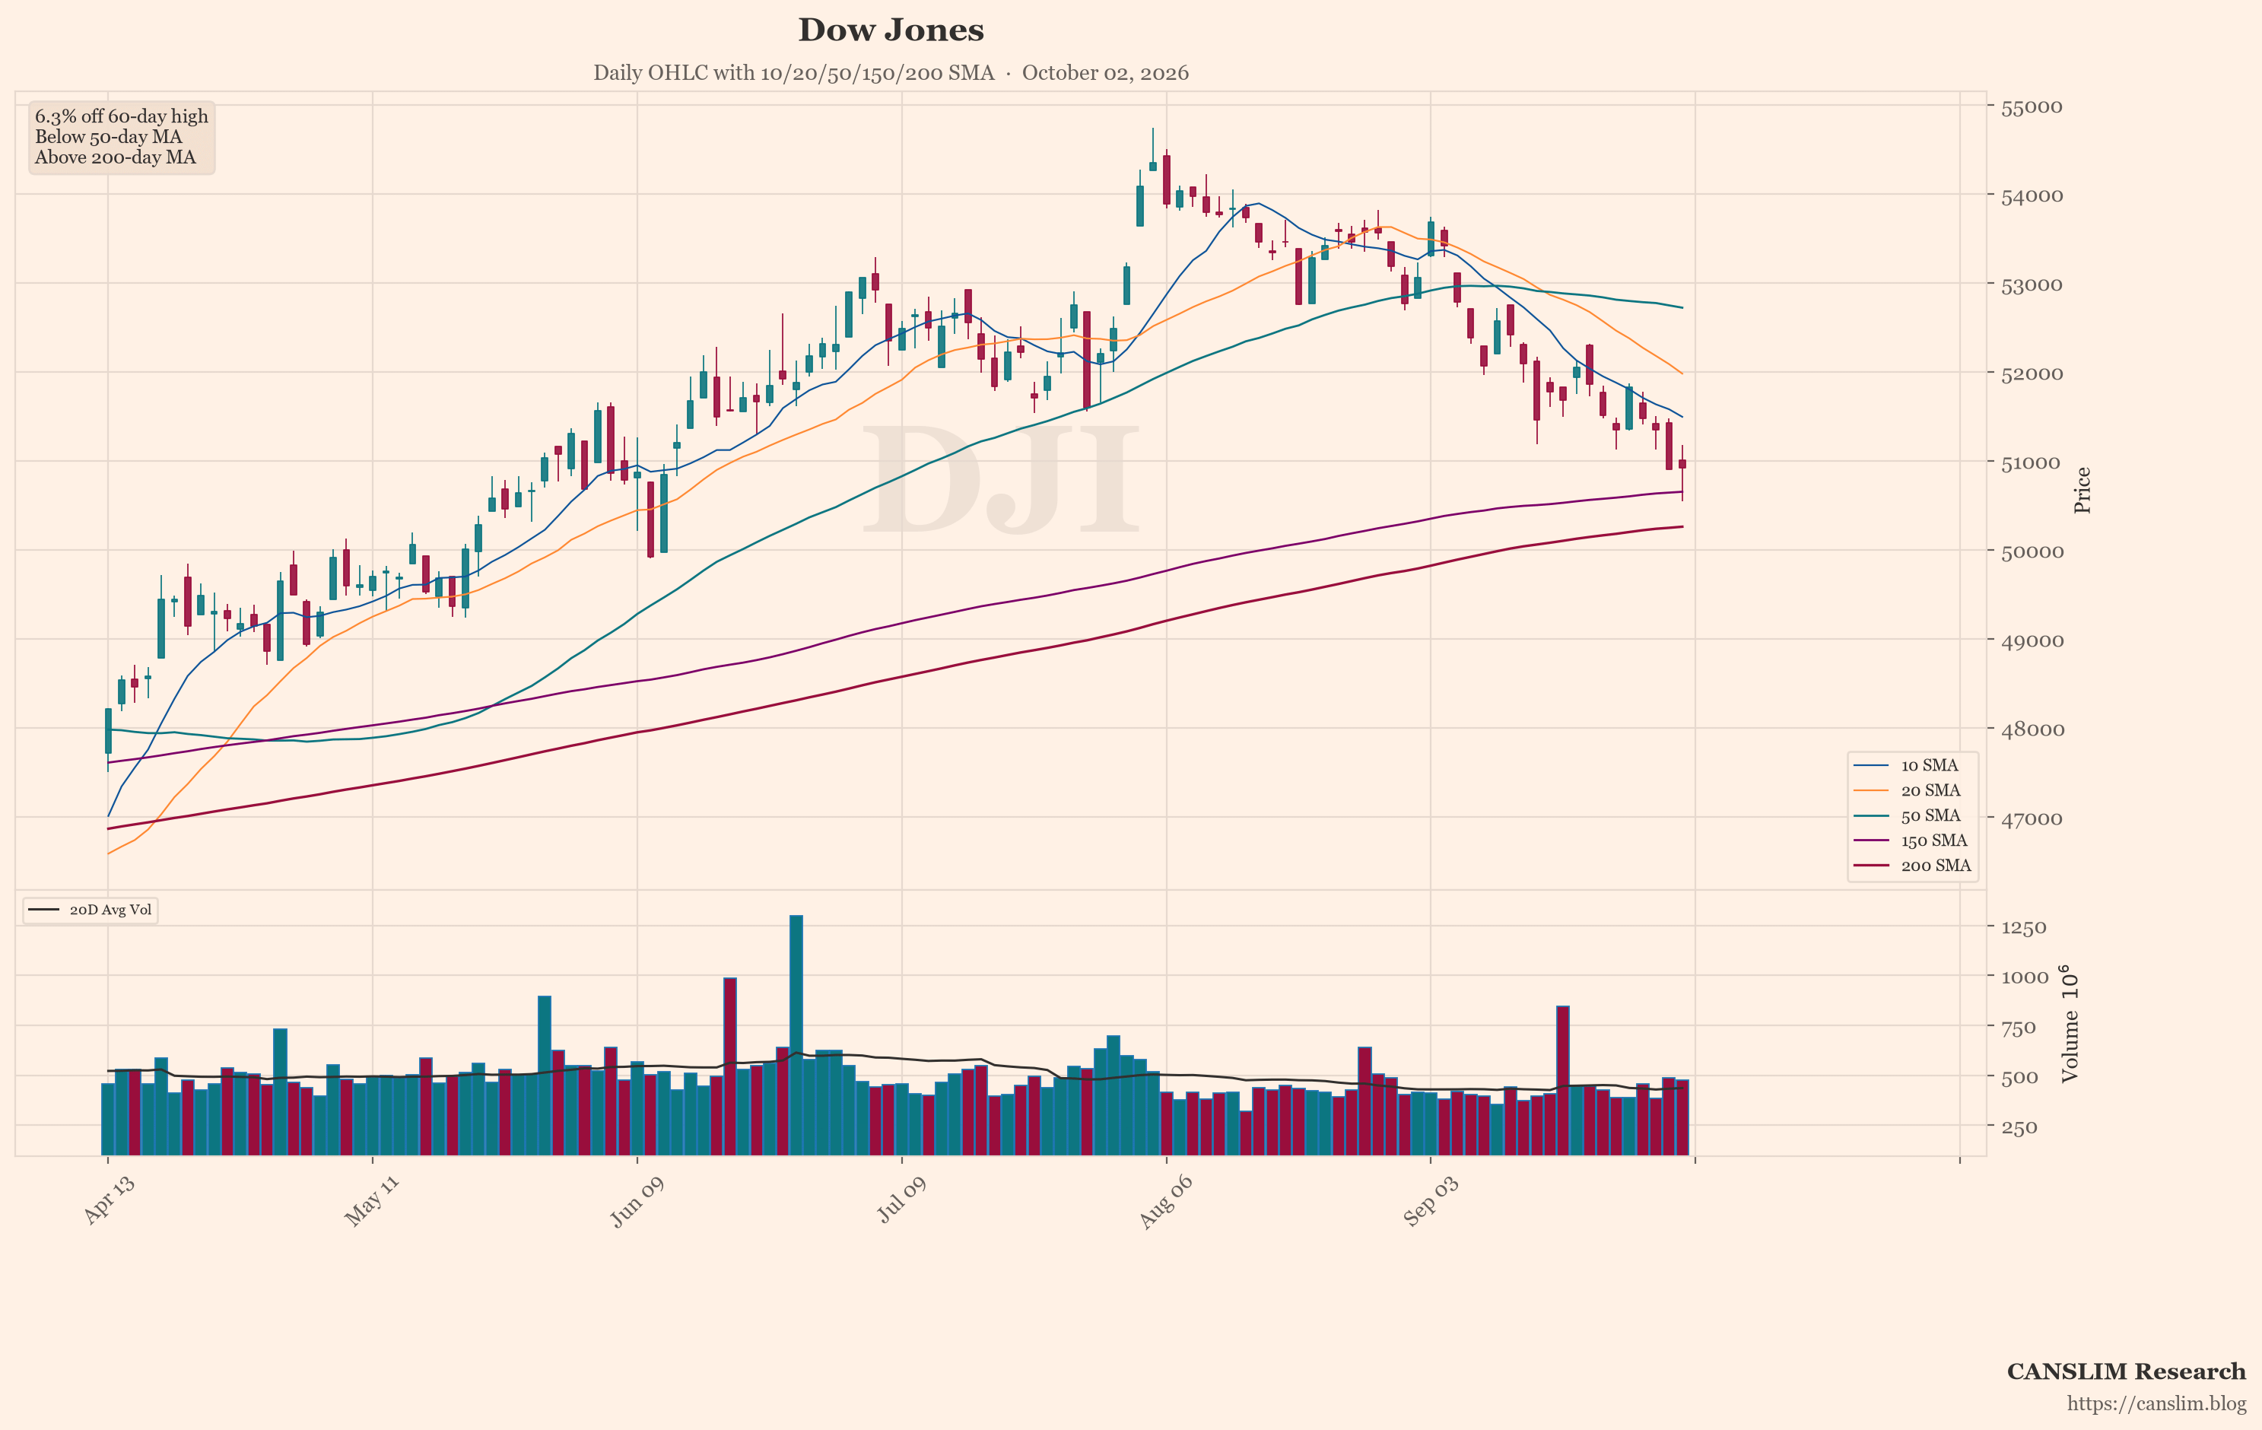
Task: Click the 54000 price axis label
Action: coord(2032,196)
